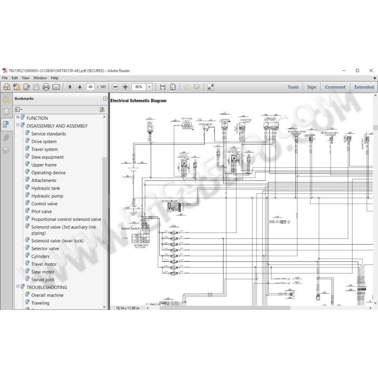Open the zoom percentage dropdown
This screenshot has height=378, width=378.
coord(149,87)
